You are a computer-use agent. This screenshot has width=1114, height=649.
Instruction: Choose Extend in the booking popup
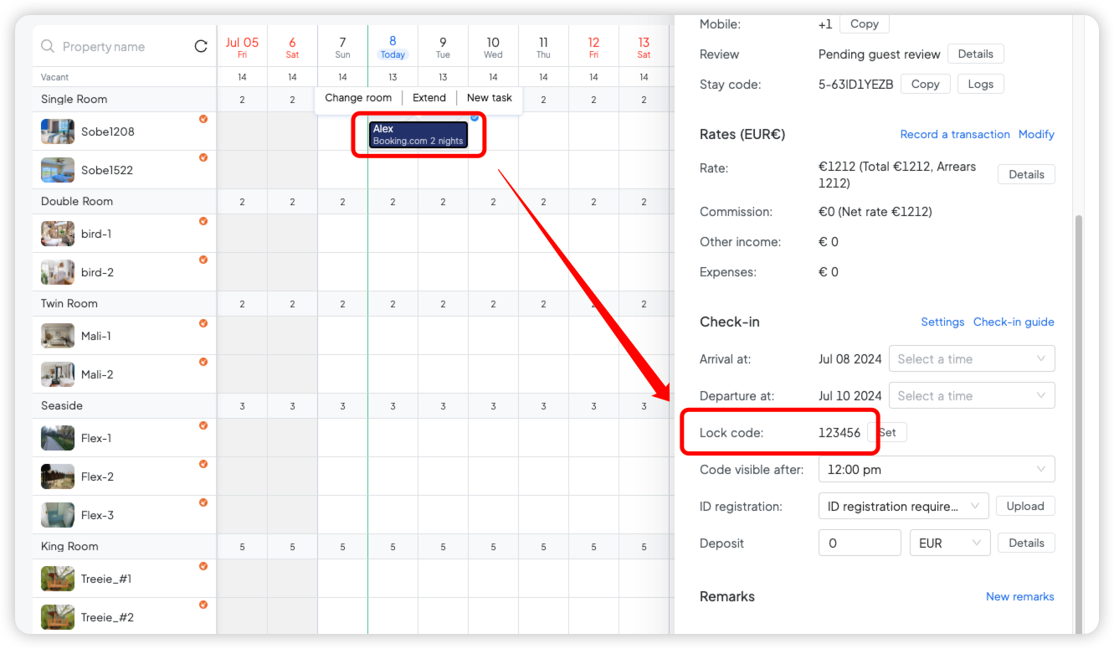[429, 98]
